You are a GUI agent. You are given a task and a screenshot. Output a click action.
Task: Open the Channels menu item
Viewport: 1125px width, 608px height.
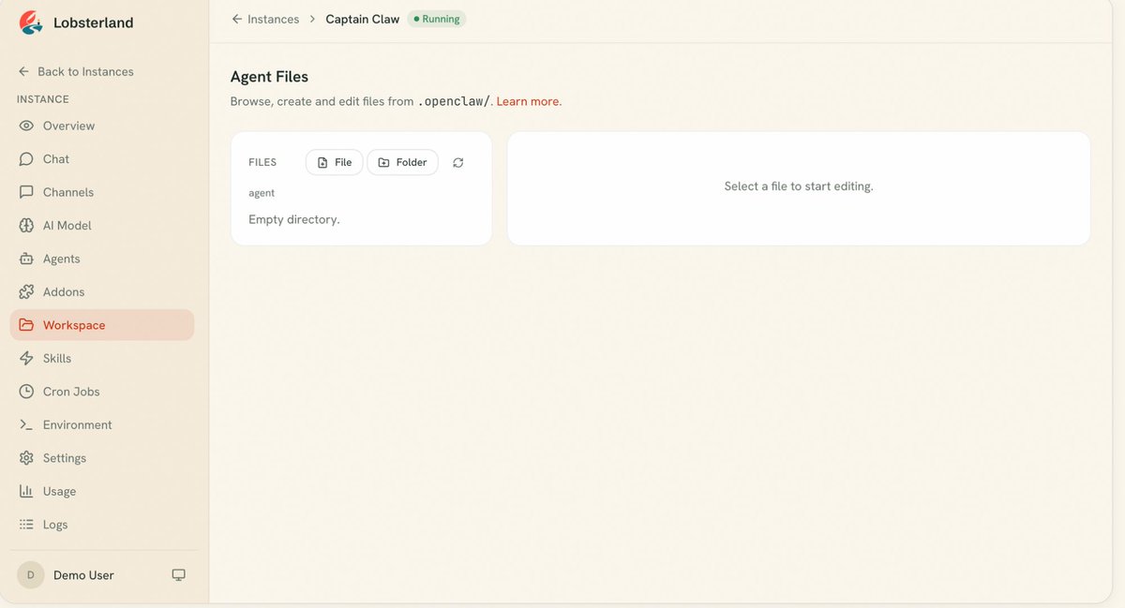pyautogui.click(x=102, y=192)
